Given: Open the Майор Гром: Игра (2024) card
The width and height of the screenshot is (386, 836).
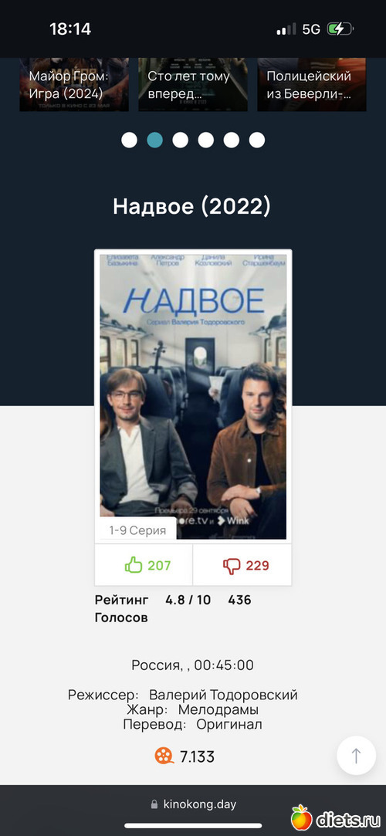Looking at the screenshot, I should [x=74, y=84].
